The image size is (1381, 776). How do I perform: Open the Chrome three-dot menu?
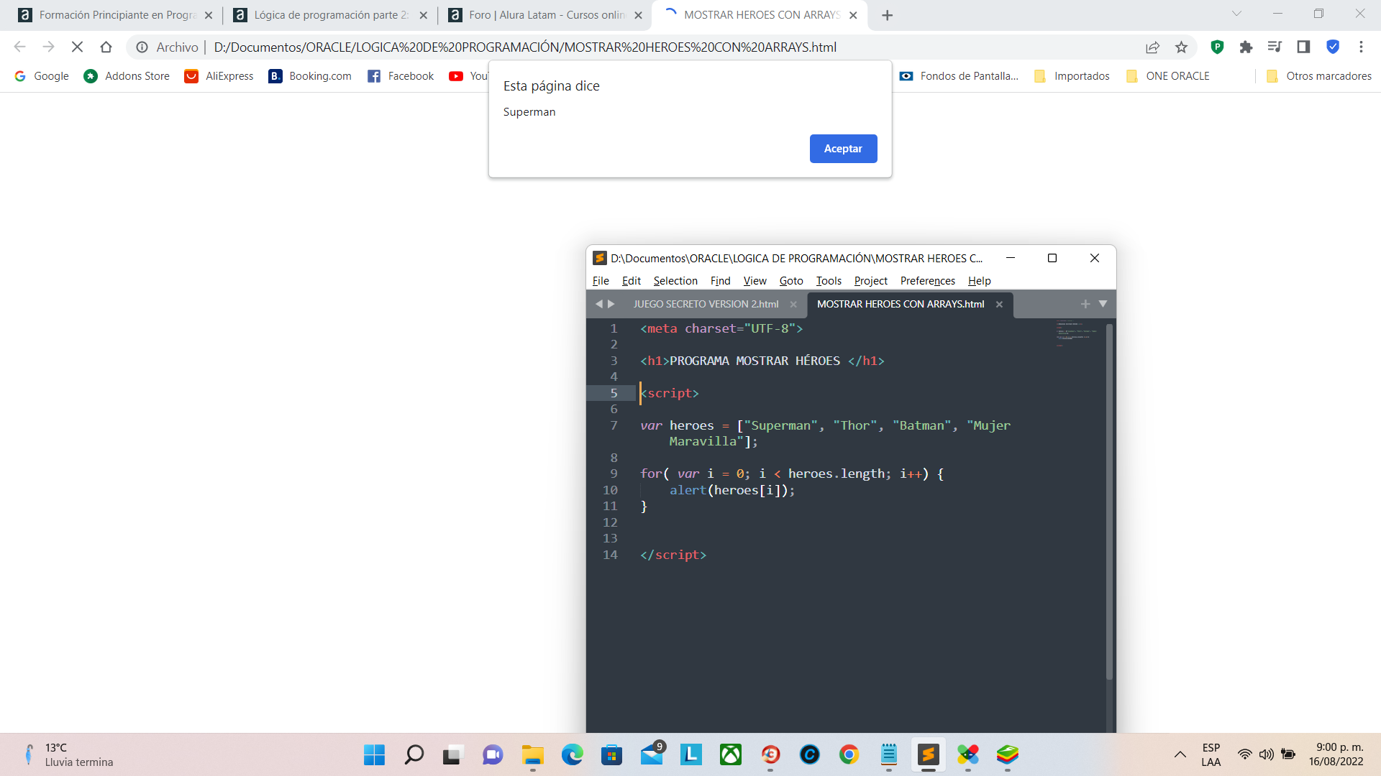(1361, 47)
